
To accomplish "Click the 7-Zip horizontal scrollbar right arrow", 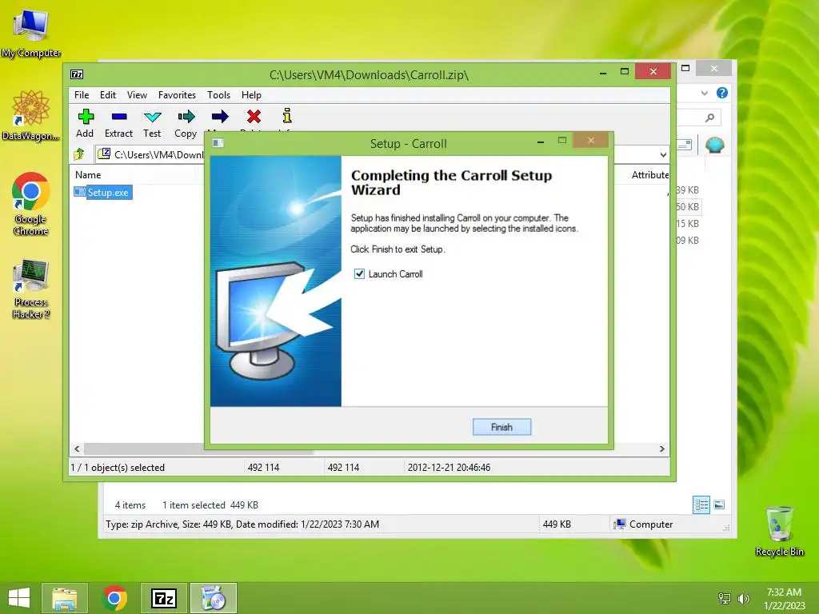I will [662, 449].
